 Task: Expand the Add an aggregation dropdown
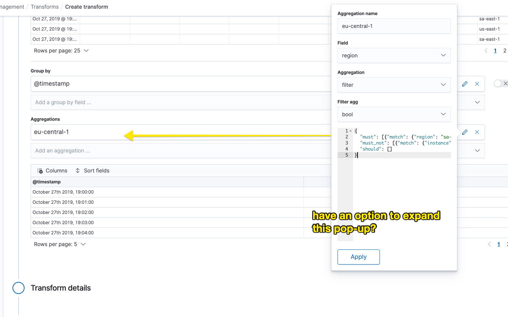[477, 151]
